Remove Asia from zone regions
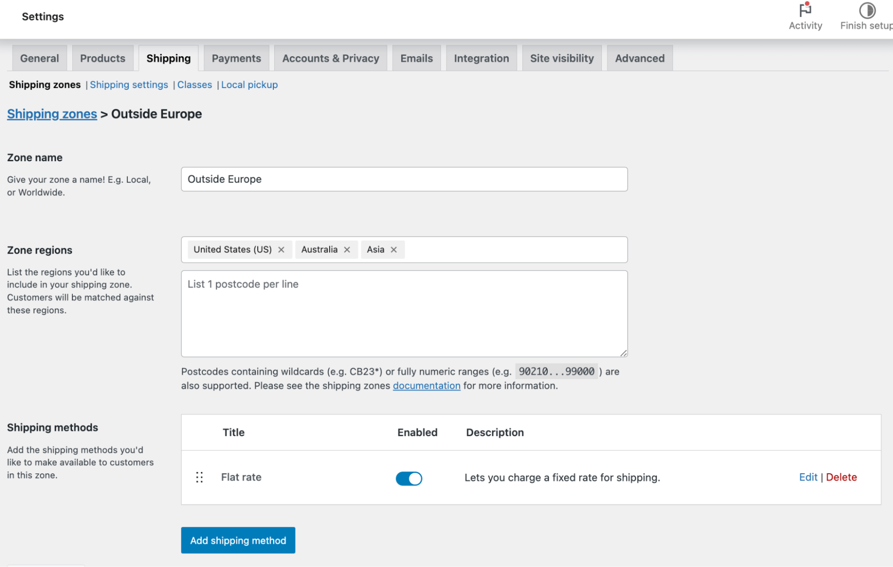The image size is (893, 567). 393,249
